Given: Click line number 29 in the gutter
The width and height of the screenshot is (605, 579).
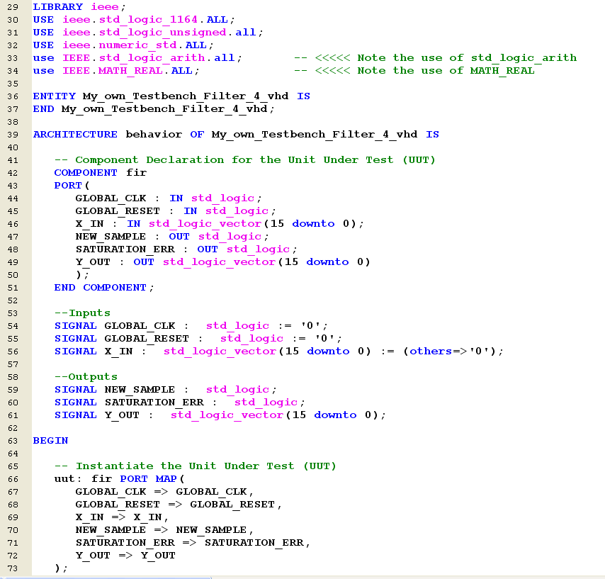Looking at the screenshot, I should pos(13,7).
